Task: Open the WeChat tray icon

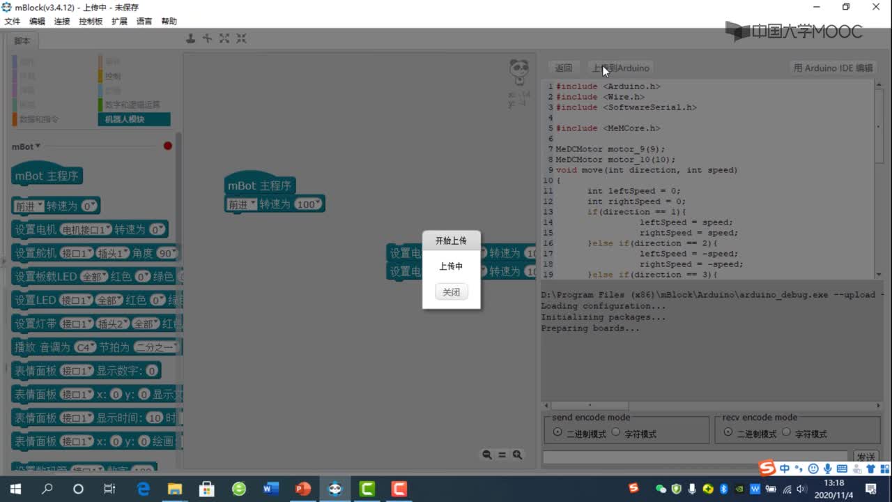Action: point(661,489)
